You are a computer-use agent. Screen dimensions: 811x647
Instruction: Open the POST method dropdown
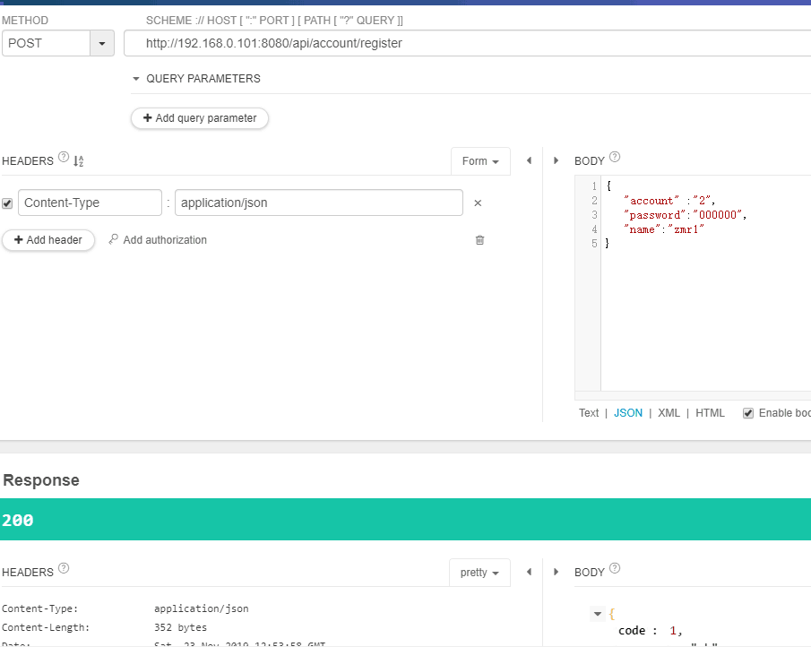tap(101, 43)
